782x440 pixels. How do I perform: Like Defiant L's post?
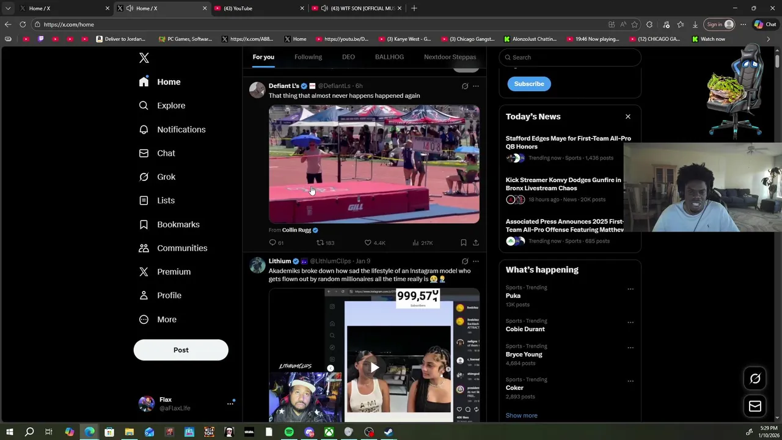click(x=375, y=243)
